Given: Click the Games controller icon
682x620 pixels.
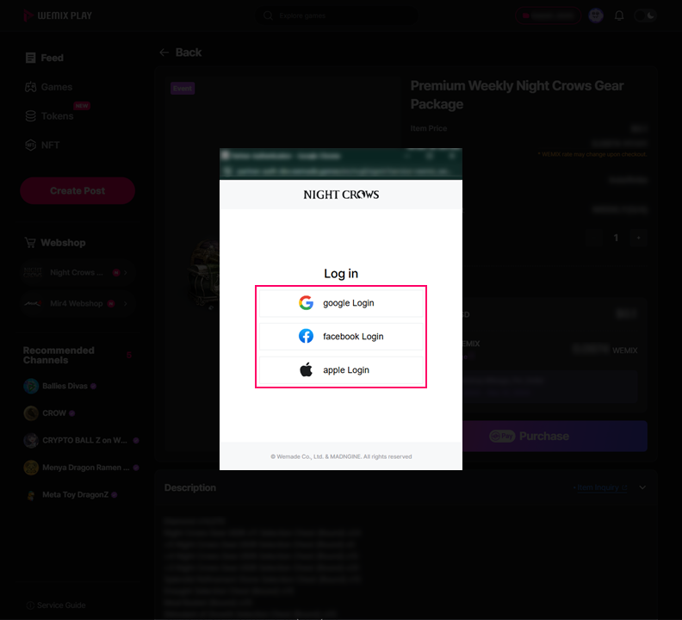Looking at the screenshot, I should pyautogui.click(x=30, y=87).
